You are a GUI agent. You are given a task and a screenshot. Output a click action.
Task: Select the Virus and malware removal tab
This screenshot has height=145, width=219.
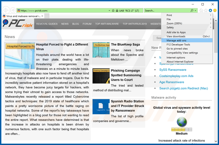23,16
